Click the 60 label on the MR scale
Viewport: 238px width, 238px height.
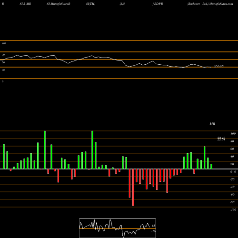[232, 149]
